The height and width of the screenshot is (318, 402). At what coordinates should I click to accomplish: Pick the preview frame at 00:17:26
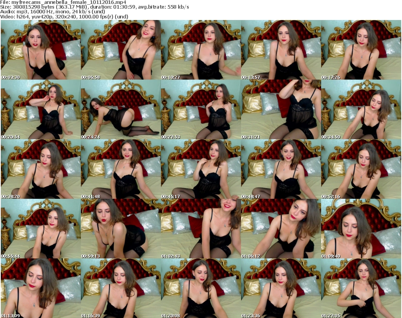(361, 50)
